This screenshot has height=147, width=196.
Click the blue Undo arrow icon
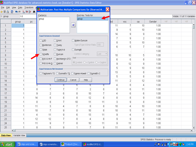[x=16, y=12]
